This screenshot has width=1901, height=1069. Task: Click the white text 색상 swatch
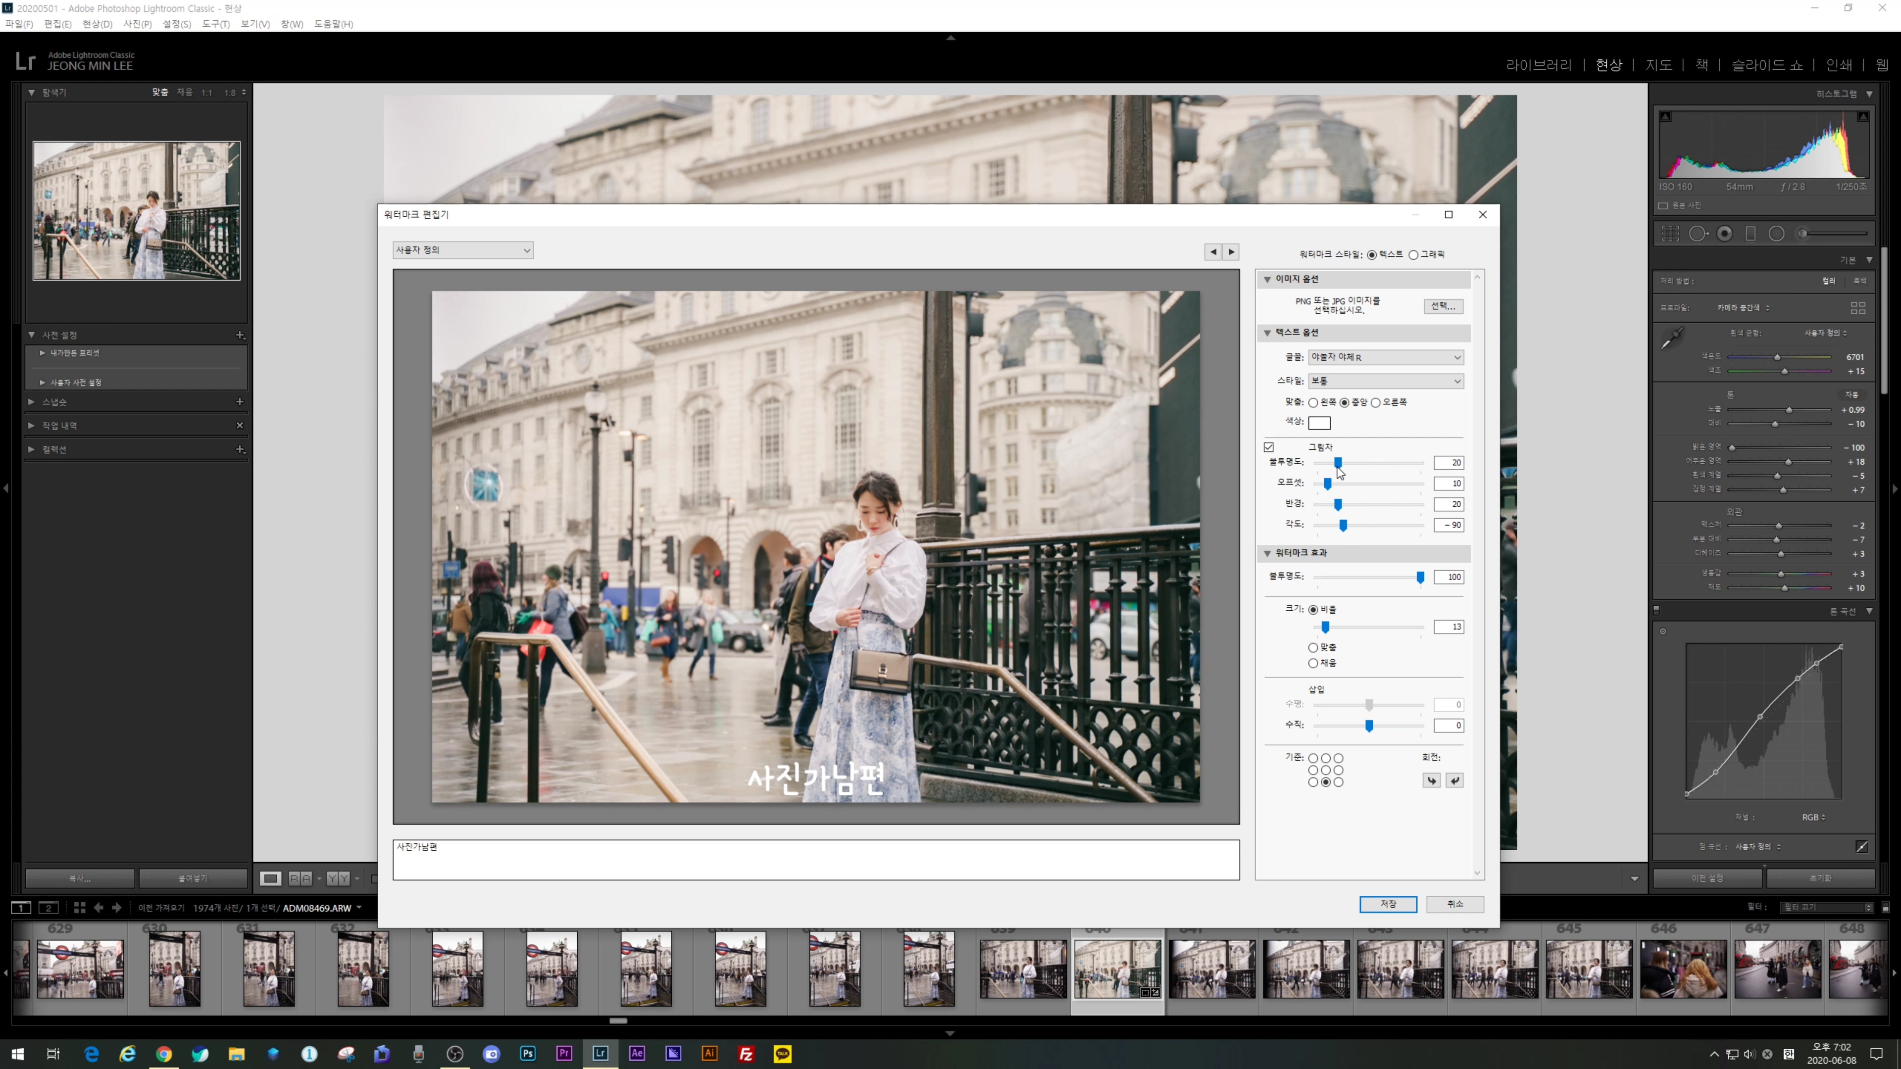tap(1319, 424)
